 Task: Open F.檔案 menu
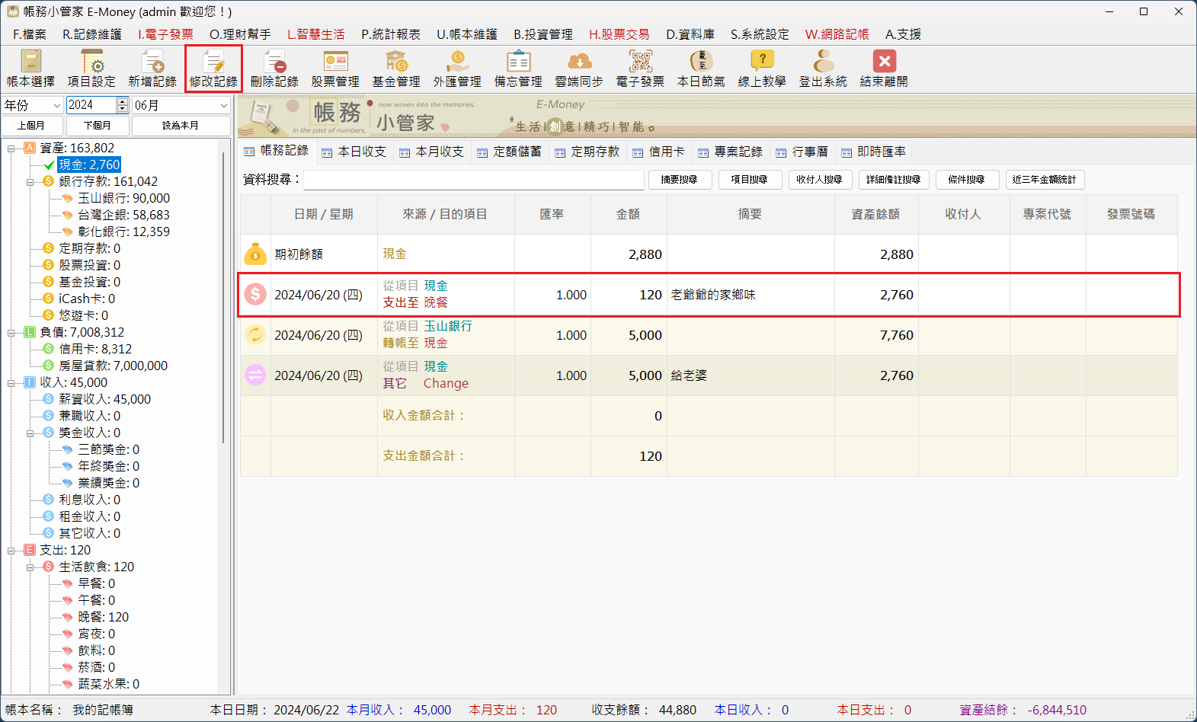30,34
